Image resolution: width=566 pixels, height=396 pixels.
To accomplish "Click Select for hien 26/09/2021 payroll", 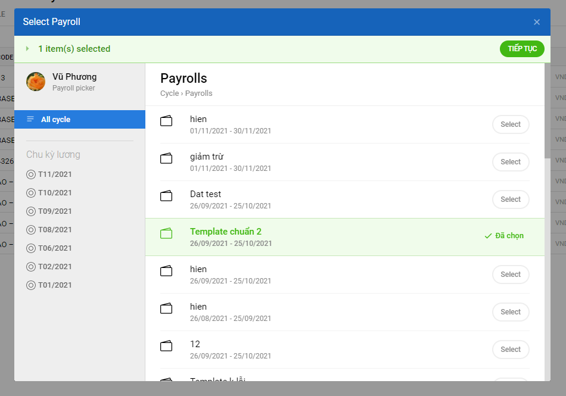I will coord(511,275).
